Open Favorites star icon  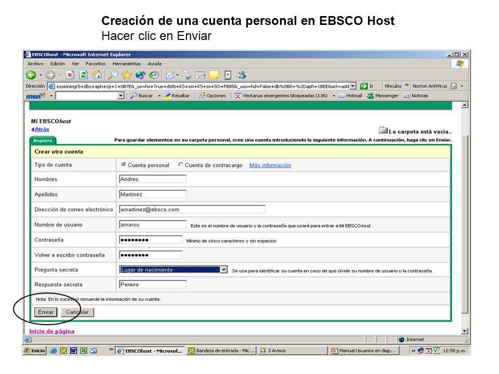(x=127, y=75)
